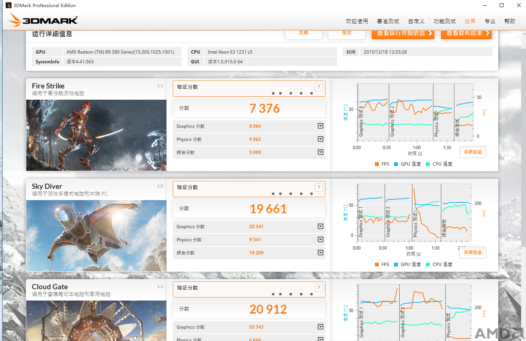Expand Fire Strike combined score 3 095
The height and width of the screenshot is (341, 526).
321,152
